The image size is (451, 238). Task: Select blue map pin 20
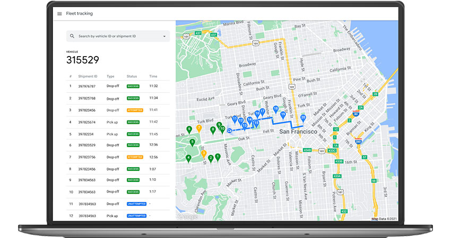(303, 118)
